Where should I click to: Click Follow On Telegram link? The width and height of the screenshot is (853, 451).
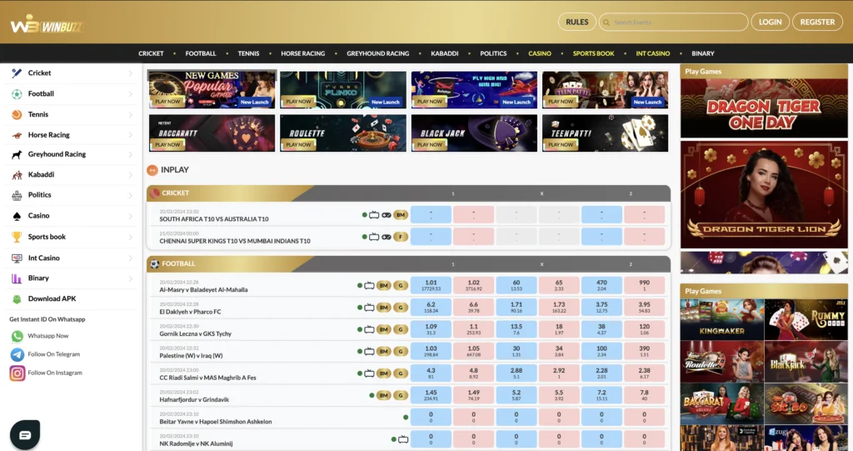coord(54,354)
